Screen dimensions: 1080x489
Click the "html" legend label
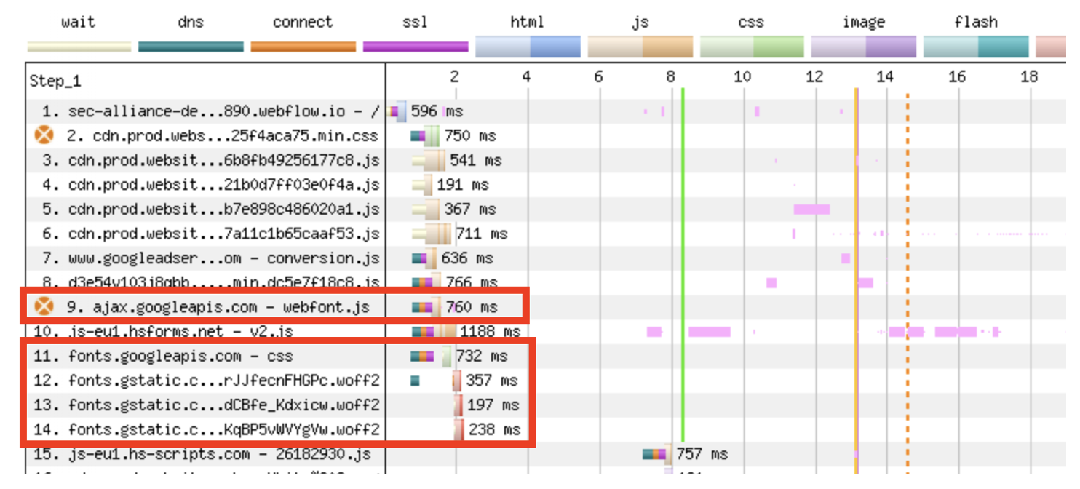point(527,22)
